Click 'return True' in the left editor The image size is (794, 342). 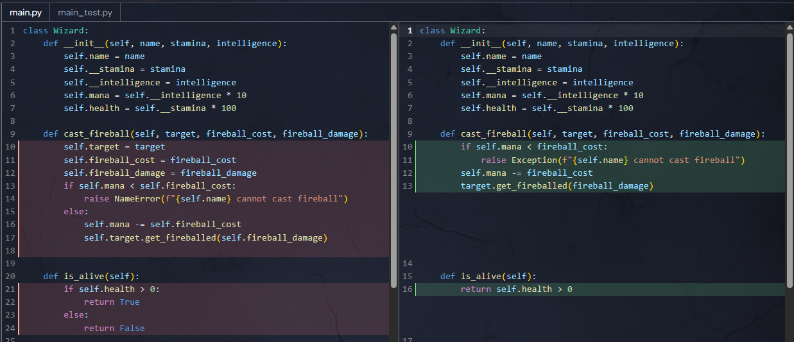[111, 302]
